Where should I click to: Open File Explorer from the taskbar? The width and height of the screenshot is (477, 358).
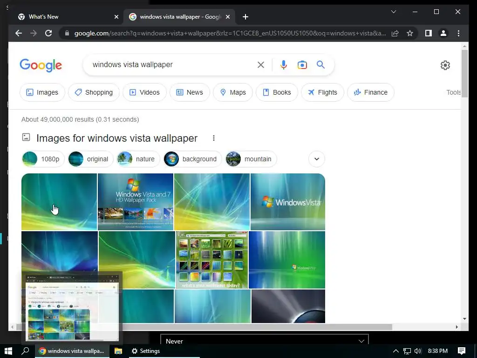pyautogui.click(x=118, y=351)
